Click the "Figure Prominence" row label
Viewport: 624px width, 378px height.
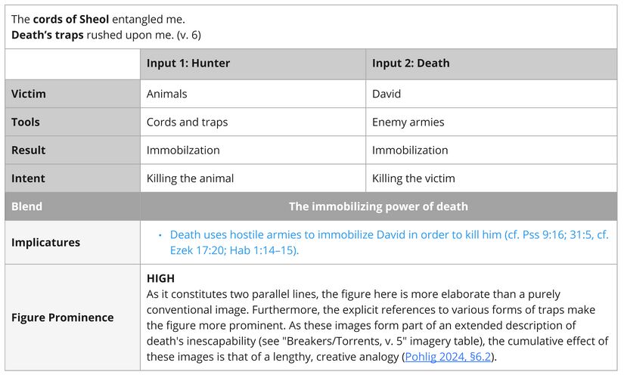62,317
